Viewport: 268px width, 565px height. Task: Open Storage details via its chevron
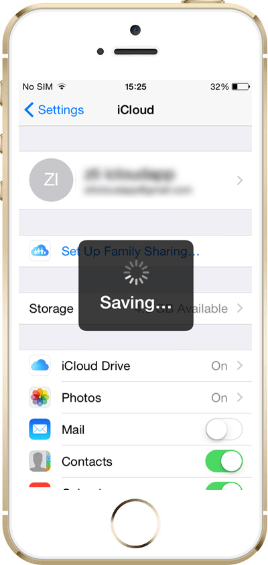[240, 309]
